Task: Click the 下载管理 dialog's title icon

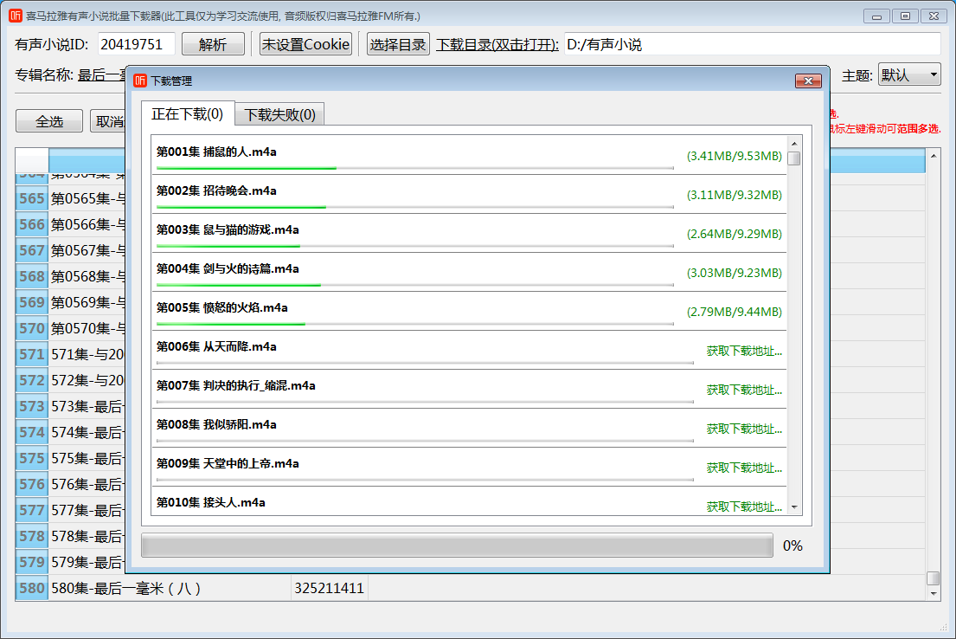Action: tap(140, 81)
